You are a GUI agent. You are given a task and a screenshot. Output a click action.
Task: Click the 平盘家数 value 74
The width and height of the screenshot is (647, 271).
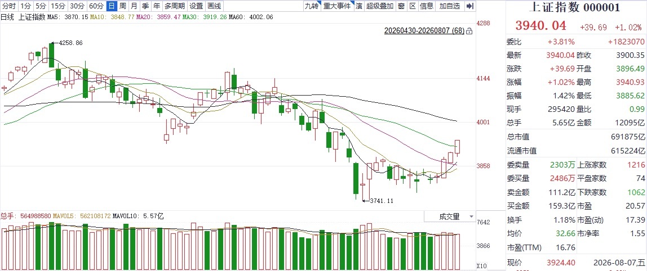click(641, 178)
